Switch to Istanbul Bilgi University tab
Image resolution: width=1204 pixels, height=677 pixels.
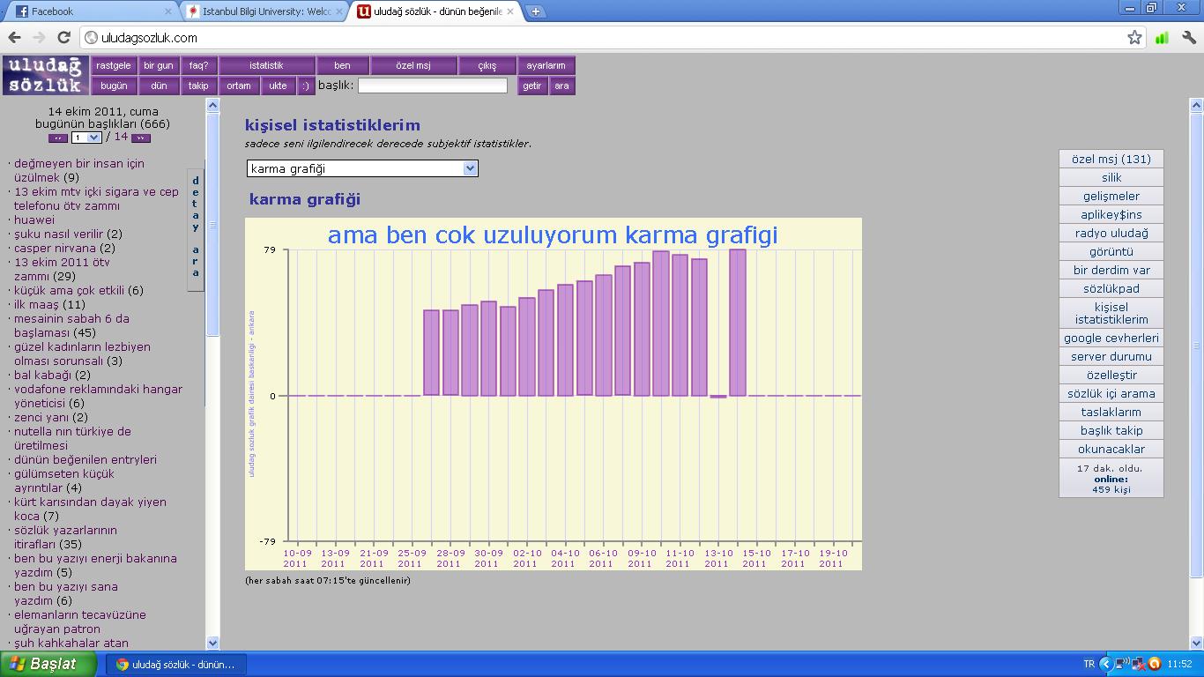point(264,11)
